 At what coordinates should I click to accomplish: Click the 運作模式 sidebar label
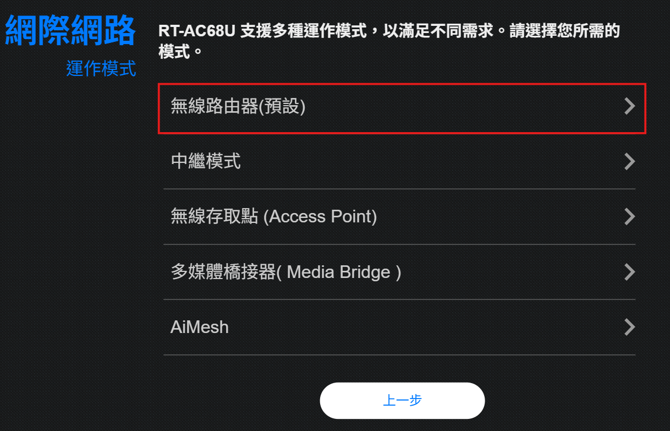point(101,69)
